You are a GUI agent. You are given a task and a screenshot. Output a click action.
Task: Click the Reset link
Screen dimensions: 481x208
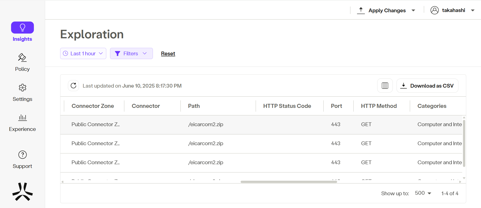tap(168, 54)
